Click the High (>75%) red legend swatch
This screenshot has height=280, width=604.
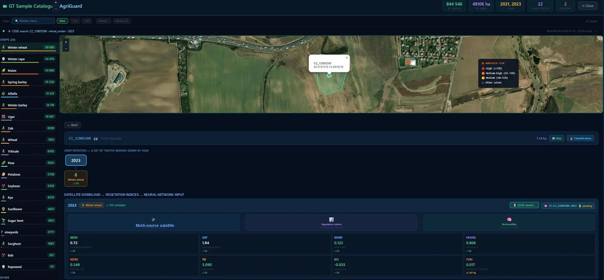[x=483, y=69]
